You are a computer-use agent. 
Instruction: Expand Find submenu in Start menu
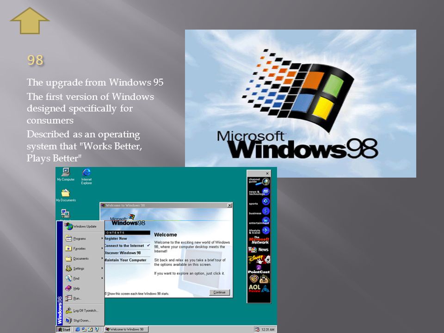[84, 278]
